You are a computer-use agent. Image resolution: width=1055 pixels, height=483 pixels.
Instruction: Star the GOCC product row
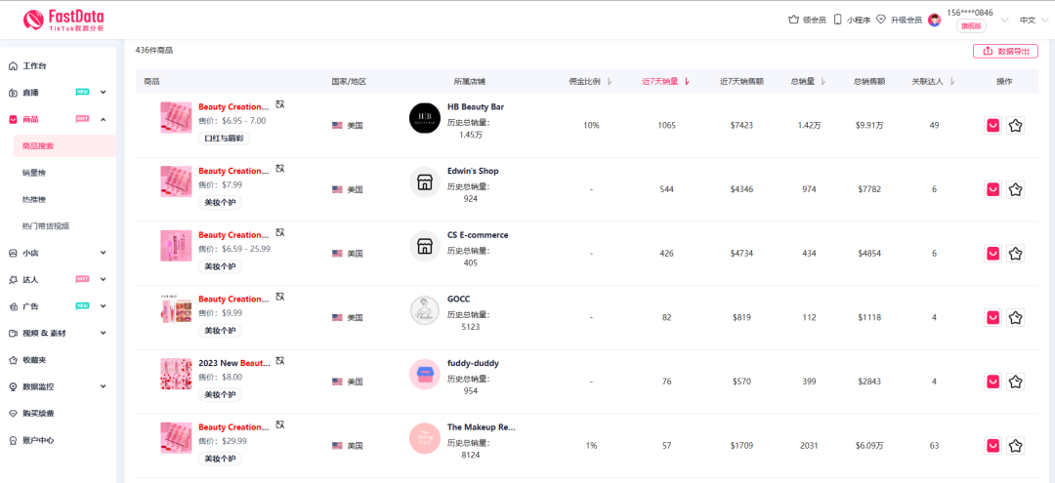click(x=1015, y=318)
